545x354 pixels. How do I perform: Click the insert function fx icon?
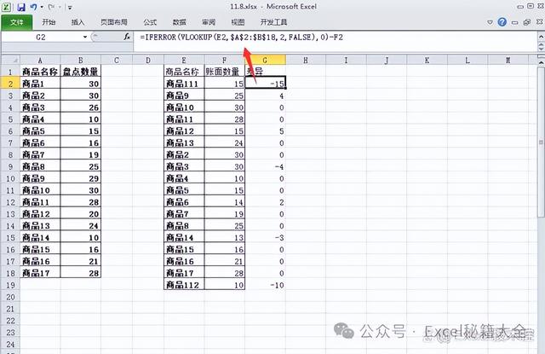pyautogui.click(x=127, y=37)
